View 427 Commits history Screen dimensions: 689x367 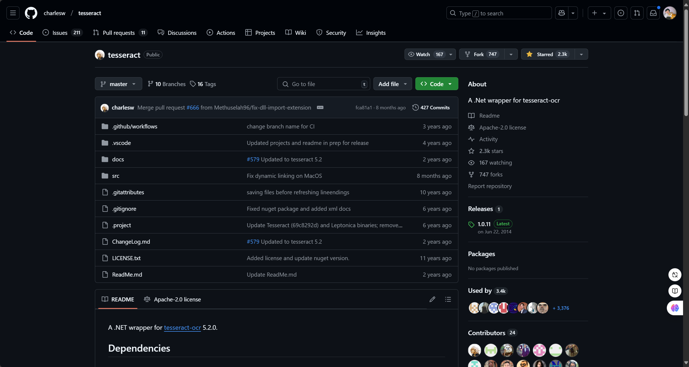point(431,107)
